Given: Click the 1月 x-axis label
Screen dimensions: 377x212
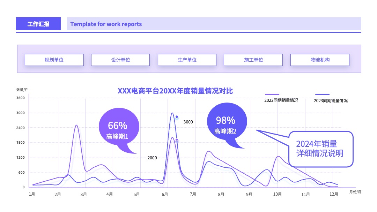Looking at the screenshot, I should pos(32,194).
